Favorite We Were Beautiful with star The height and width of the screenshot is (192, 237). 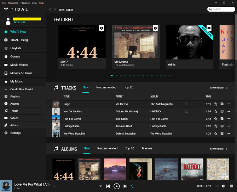point(215,134)
